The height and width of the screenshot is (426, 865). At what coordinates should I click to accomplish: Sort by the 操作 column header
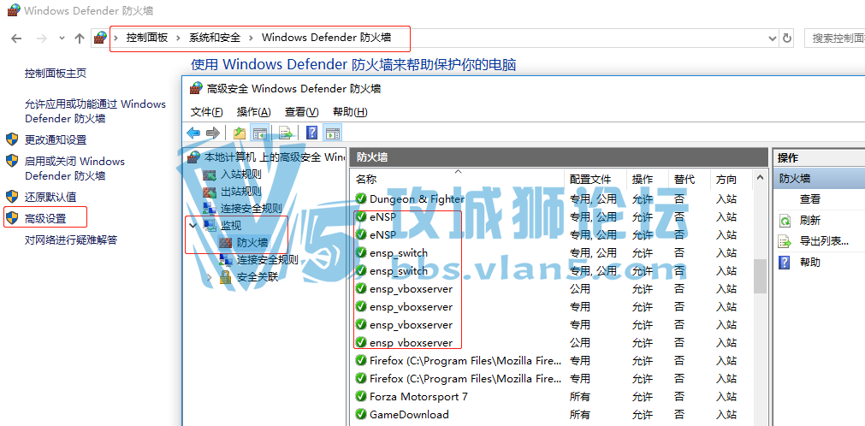(649, 180)
